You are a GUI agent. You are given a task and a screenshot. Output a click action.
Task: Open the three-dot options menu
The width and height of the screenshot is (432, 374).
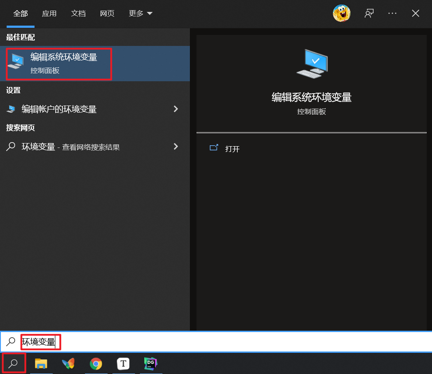(x=392, y=13)
